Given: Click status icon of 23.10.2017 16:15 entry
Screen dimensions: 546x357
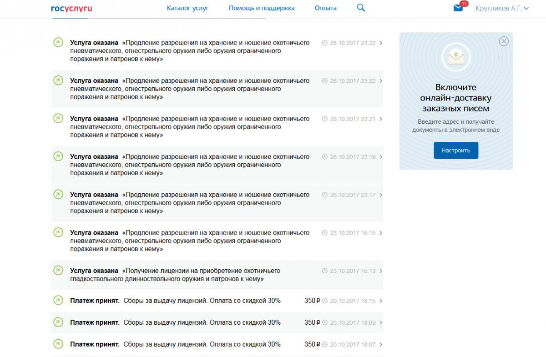Looking at the screenshot, I should (58, 232).
